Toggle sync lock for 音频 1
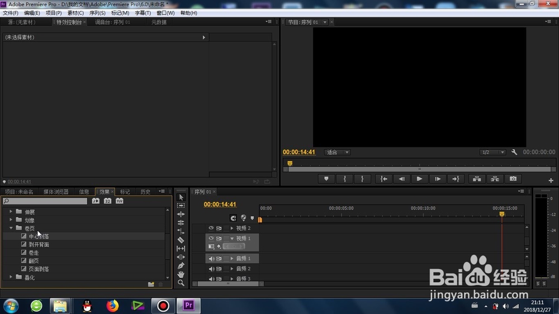 coord(219,258)
